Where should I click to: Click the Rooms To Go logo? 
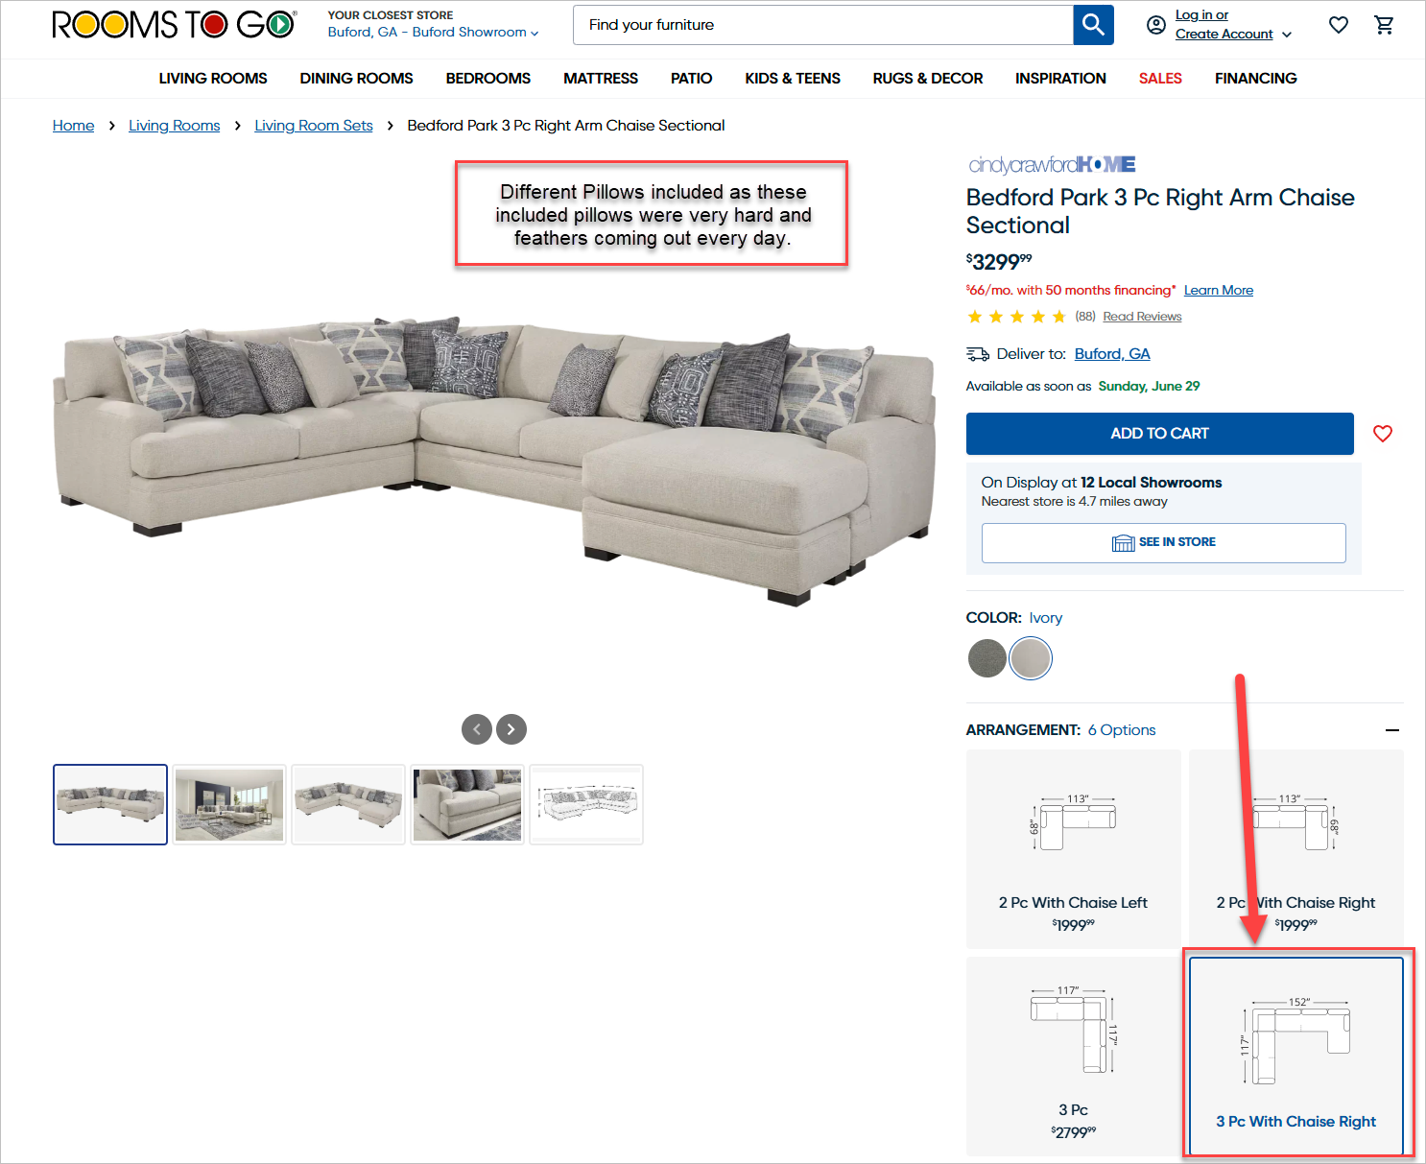click(174, 25)
